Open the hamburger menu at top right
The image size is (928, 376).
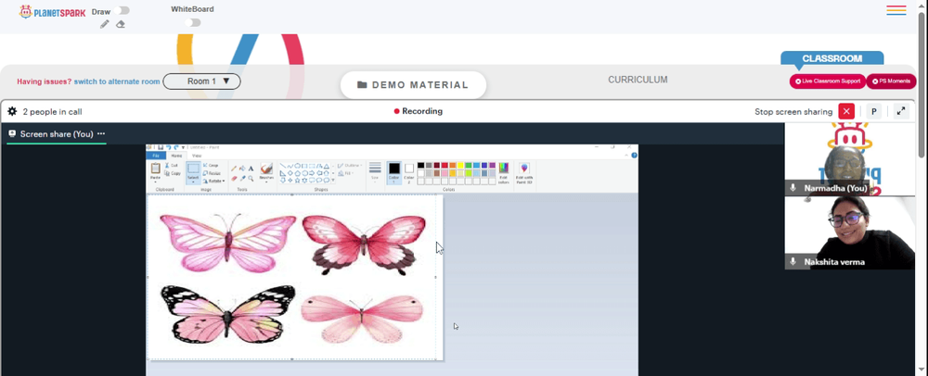pyautogui.click(x=896, y=10)
